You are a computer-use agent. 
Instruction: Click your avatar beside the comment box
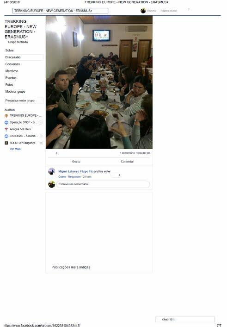click(x=51, y=184)
